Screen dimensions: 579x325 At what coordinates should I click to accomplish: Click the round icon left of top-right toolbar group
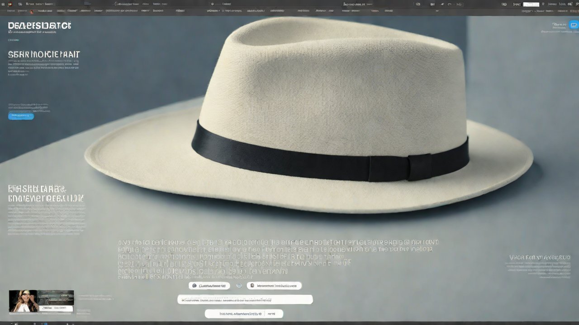coord(418,4)
